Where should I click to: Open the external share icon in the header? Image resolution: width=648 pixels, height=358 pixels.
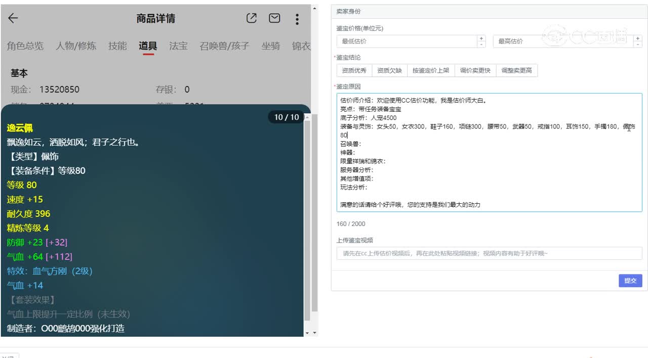click(251, 18)
